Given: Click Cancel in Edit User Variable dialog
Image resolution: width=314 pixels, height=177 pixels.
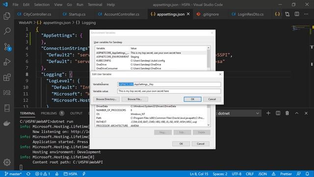Looking at the screenshot, I should tap(212, 99).
